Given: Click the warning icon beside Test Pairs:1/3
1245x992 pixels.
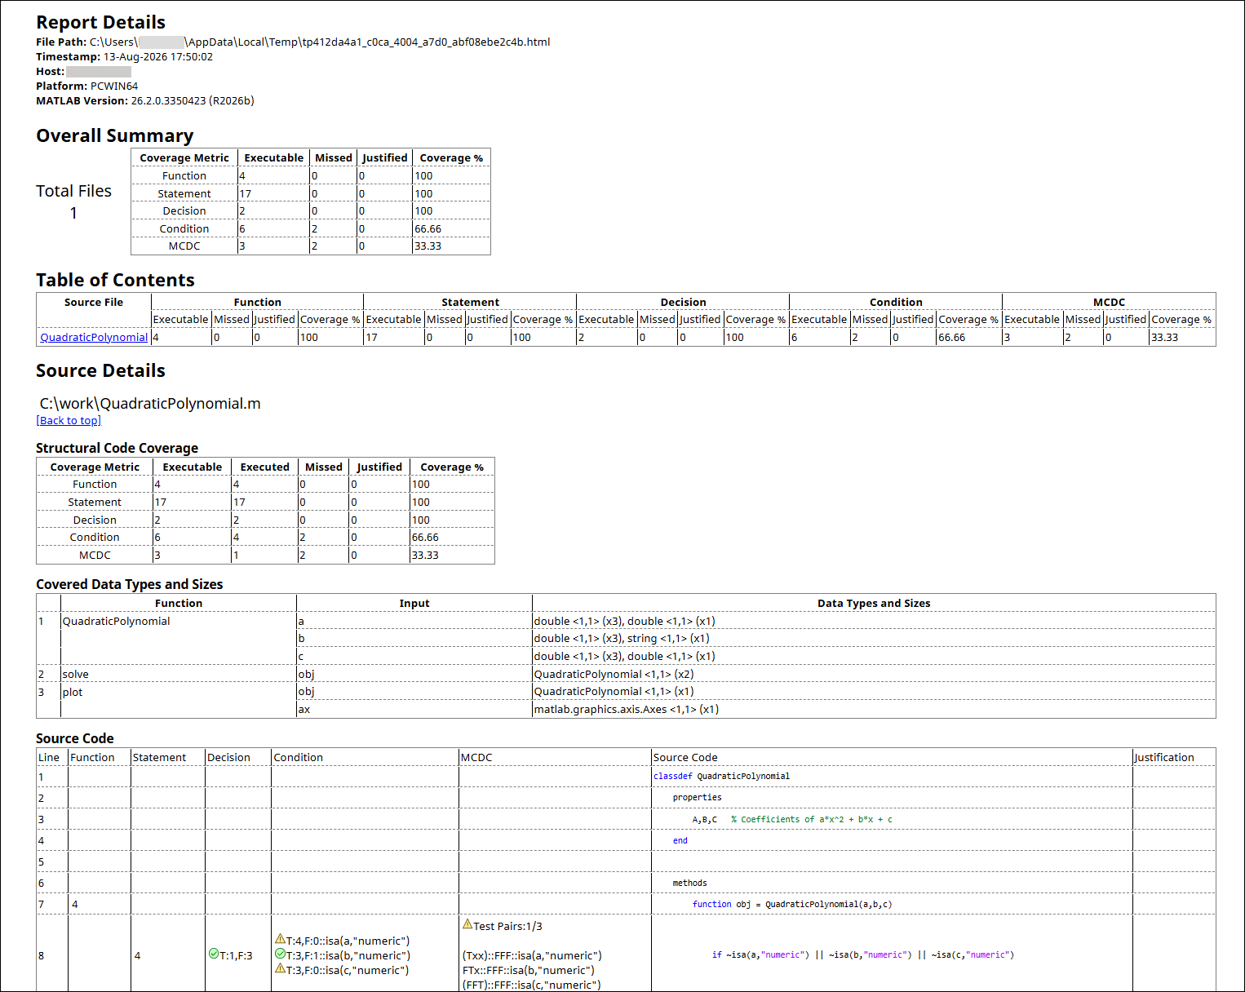Looking at the screenshot, I should [x=467, y=924].
